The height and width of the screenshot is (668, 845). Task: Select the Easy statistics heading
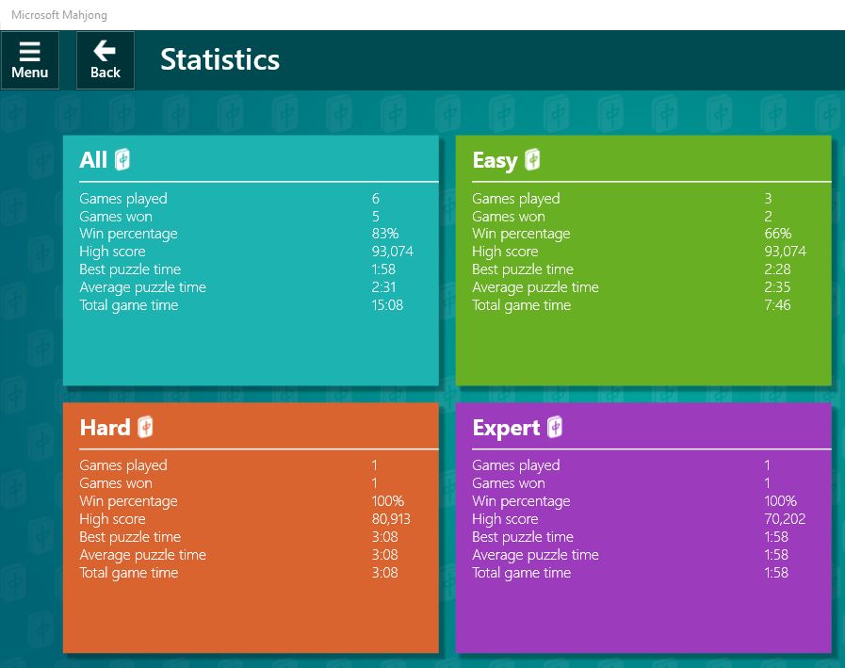click(495, 160)
